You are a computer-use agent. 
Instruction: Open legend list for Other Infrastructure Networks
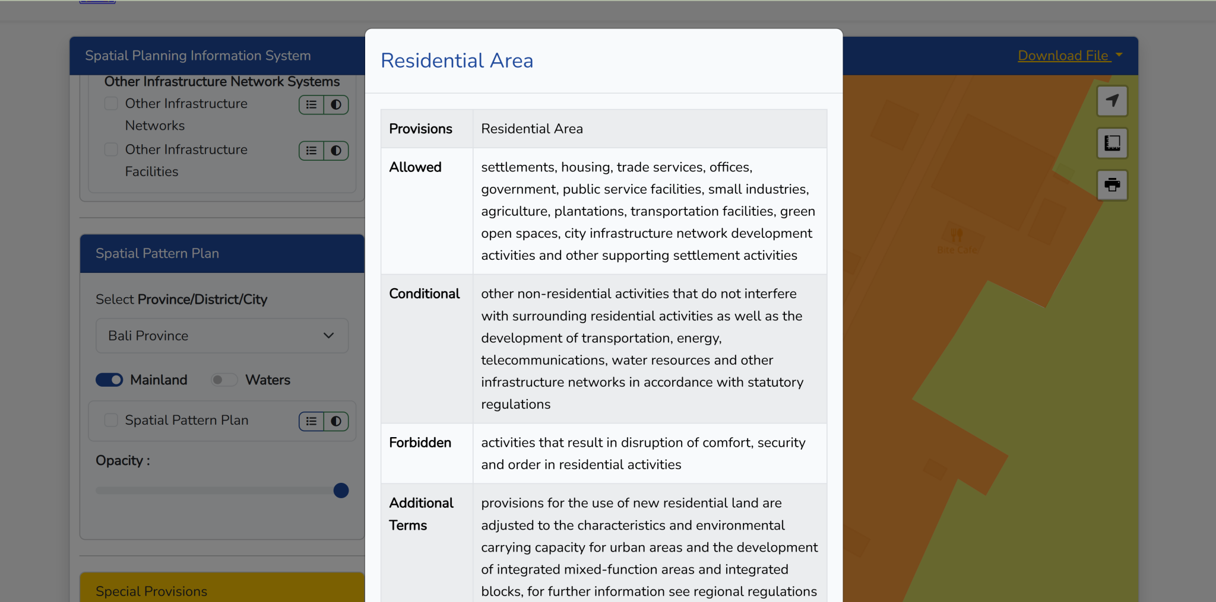pos(311,105)
